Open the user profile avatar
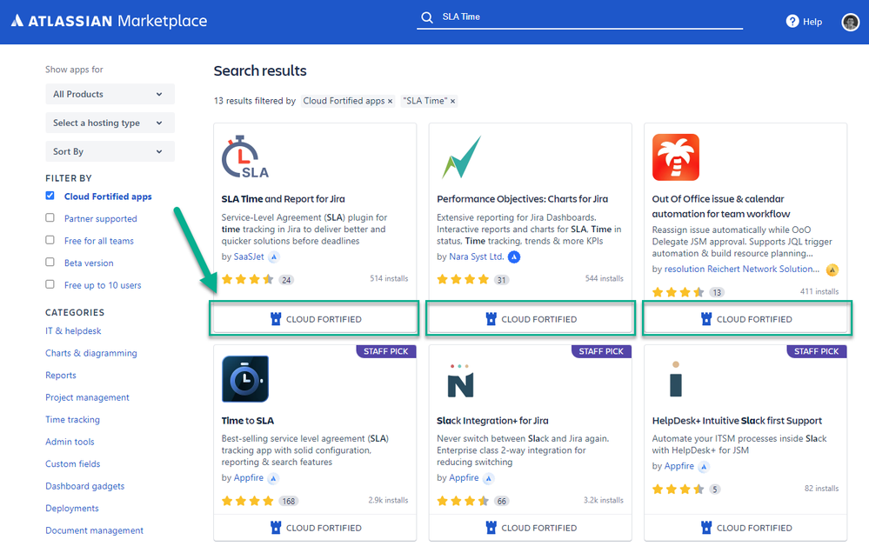 850,22
